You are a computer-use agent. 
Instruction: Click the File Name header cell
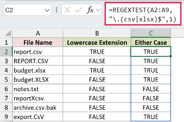coord(38,42)
